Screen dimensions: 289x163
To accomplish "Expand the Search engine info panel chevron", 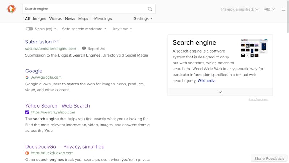I will pyautogui.click(x=220, y=92).
